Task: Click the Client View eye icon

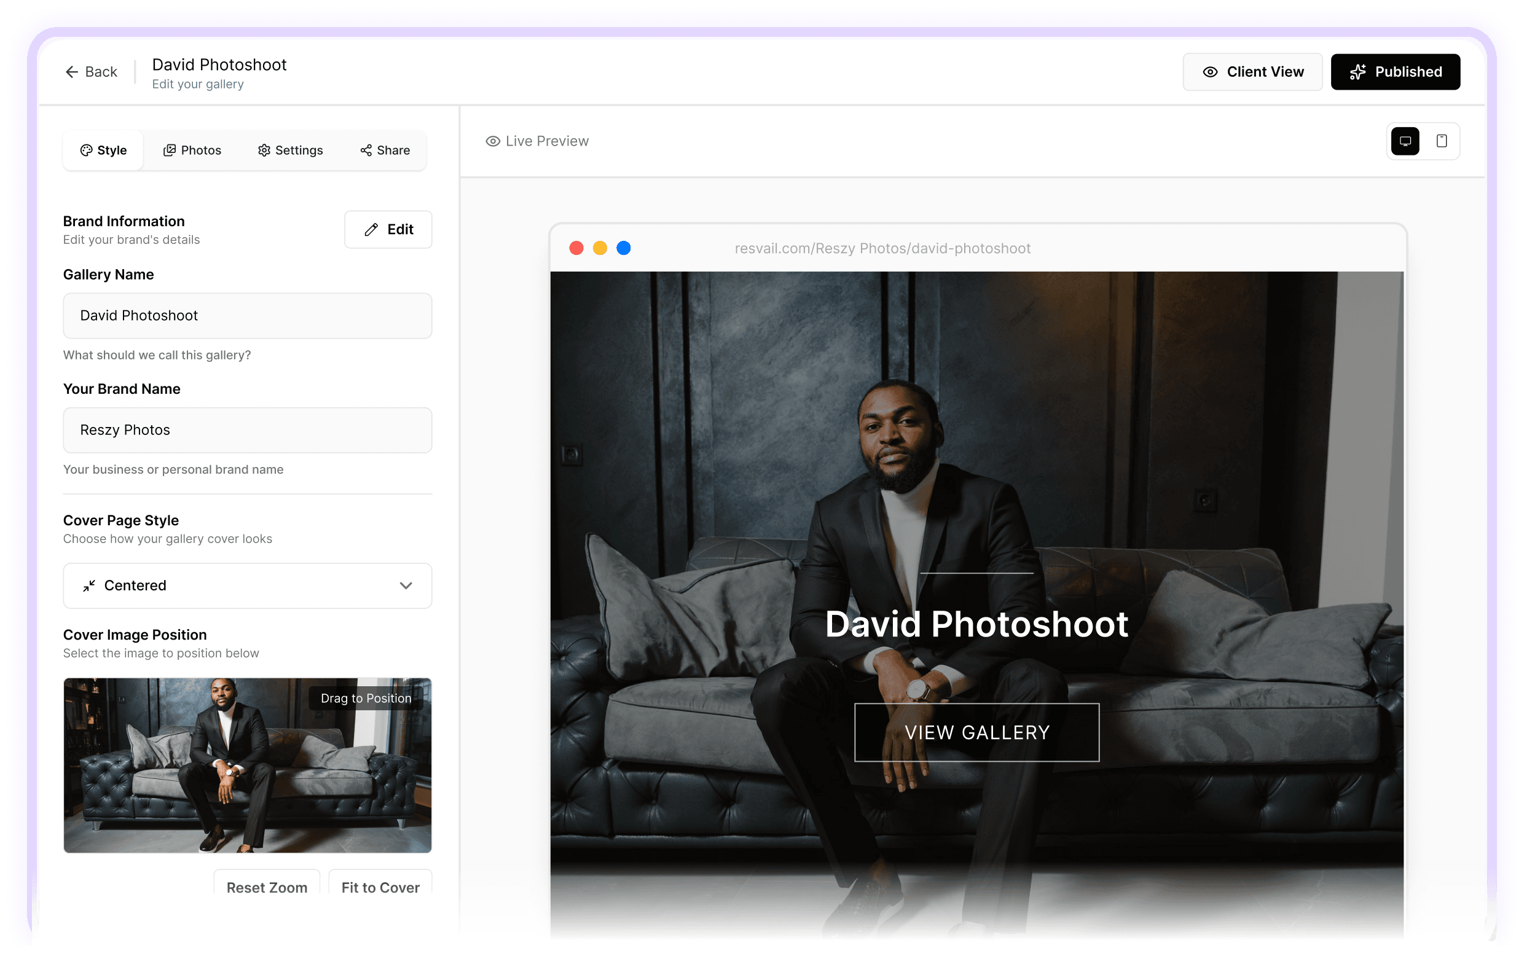Action: [x=1209, y=71]
